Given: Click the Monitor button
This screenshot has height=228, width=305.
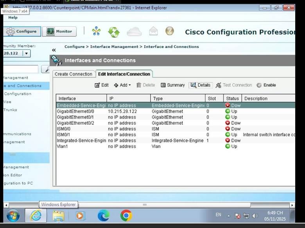Looking at the screenshot, I should pyautogui.click(x=59, y=32).
